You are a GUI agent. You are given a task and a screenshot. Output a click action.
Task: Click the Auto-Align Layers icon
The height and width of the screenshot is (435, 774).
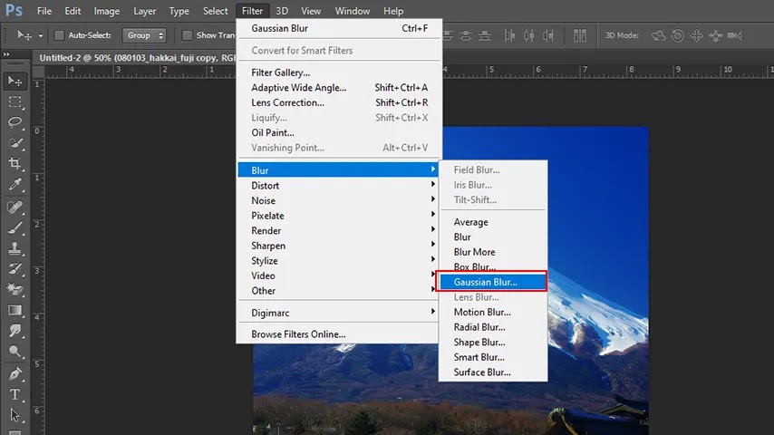pos(580,35)
